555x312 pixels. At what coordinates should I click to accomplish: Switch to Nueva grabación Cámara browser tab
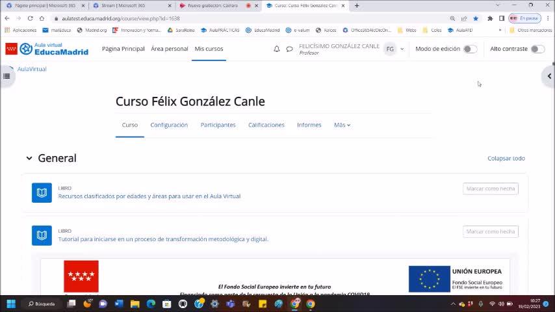coord(218,6)
